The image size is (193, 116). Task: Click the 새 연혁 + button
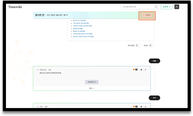coord(166,7)
